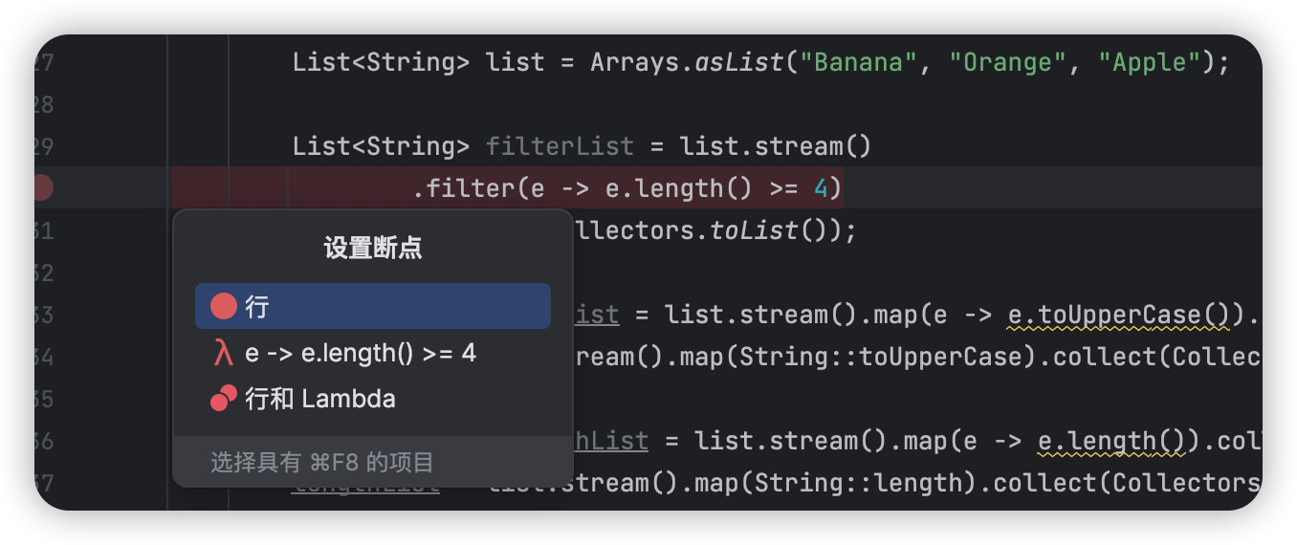Click the .filter call on the highlighted line
Viewport: 1297px width, 545px height.
tap(464, 188)
